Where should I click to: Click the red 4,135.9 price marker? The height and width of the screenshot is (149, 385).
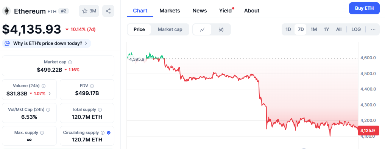tap(367, 131)
